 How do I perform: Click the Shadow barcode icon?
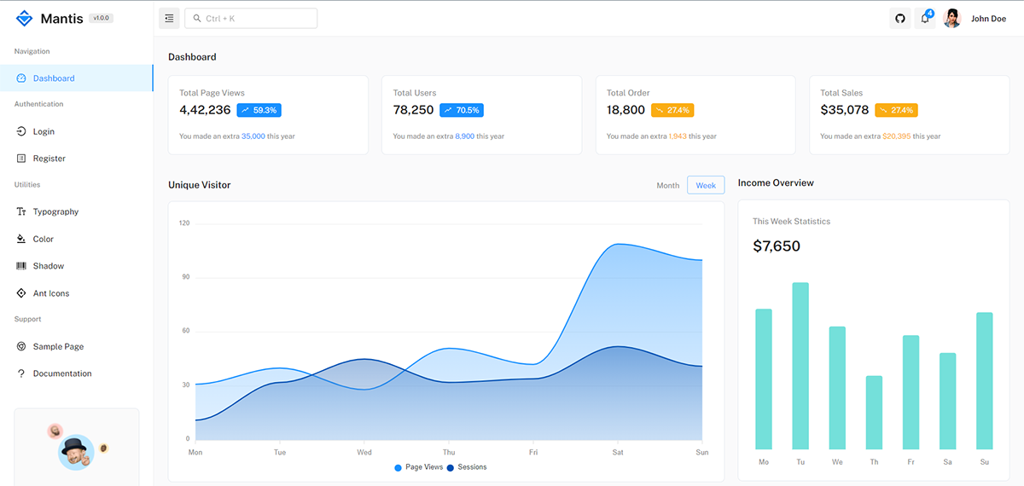coord(21,266)
